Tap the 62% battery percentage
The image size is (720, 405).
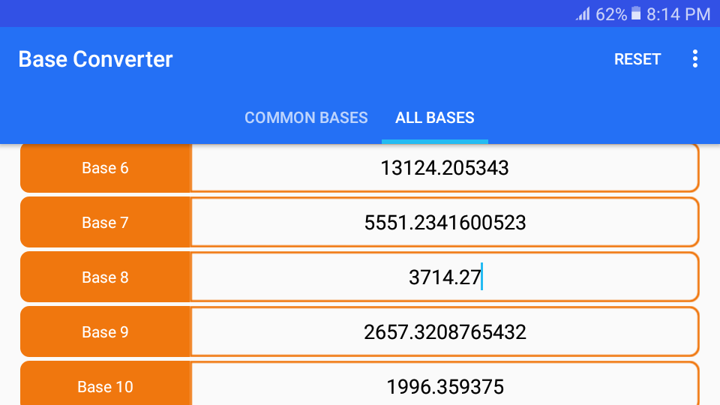(x=611, y=14)
